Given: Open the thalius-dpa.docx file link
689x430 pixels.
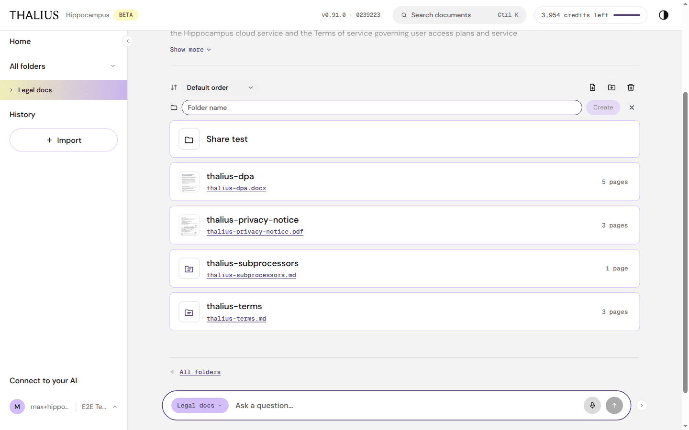Looking at the screenshot, I should tap(236, 188).
